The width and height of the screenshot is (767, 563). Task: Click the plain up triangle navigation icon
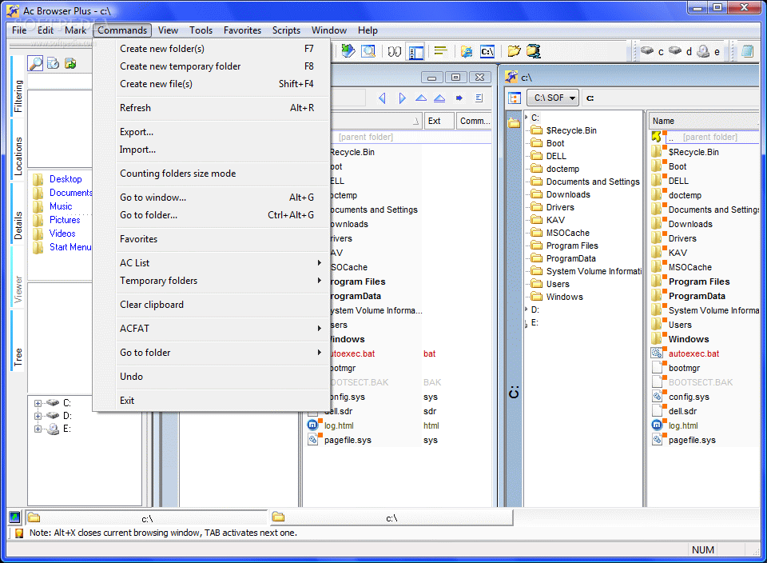coord(421,98)
